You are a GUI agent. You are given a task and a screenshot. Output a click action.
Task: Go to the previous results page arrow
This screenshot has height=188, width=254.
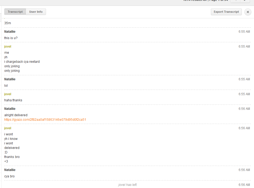pyautogui.click(x=235, y=1)
